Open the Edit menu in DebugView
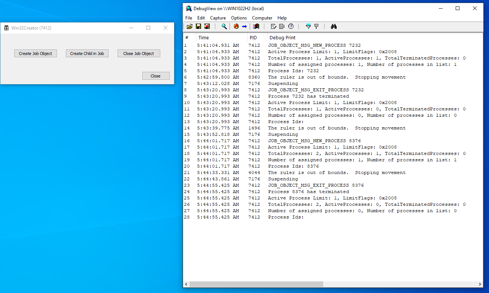This screenshot has height=293, width=489. tap(201, 18)
